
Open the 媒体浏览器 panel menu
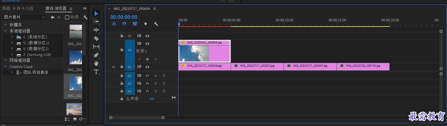tap(71, 8)
